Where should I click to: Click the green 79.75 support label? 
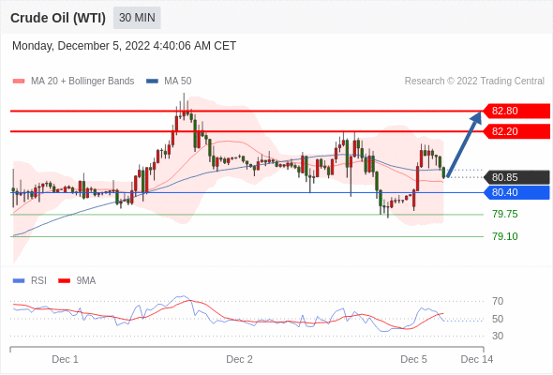click(x=505, y=214)
